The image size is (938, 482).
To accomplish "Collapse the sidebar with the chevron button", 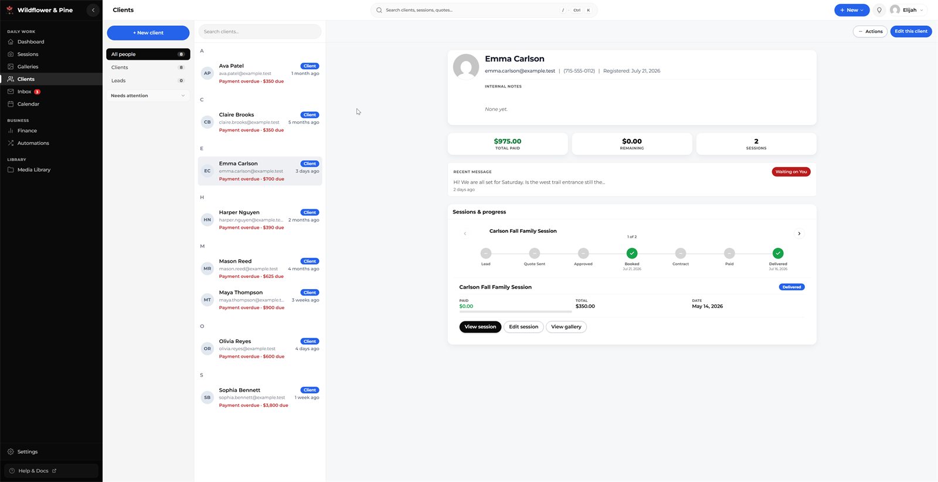I will (93, 10).
